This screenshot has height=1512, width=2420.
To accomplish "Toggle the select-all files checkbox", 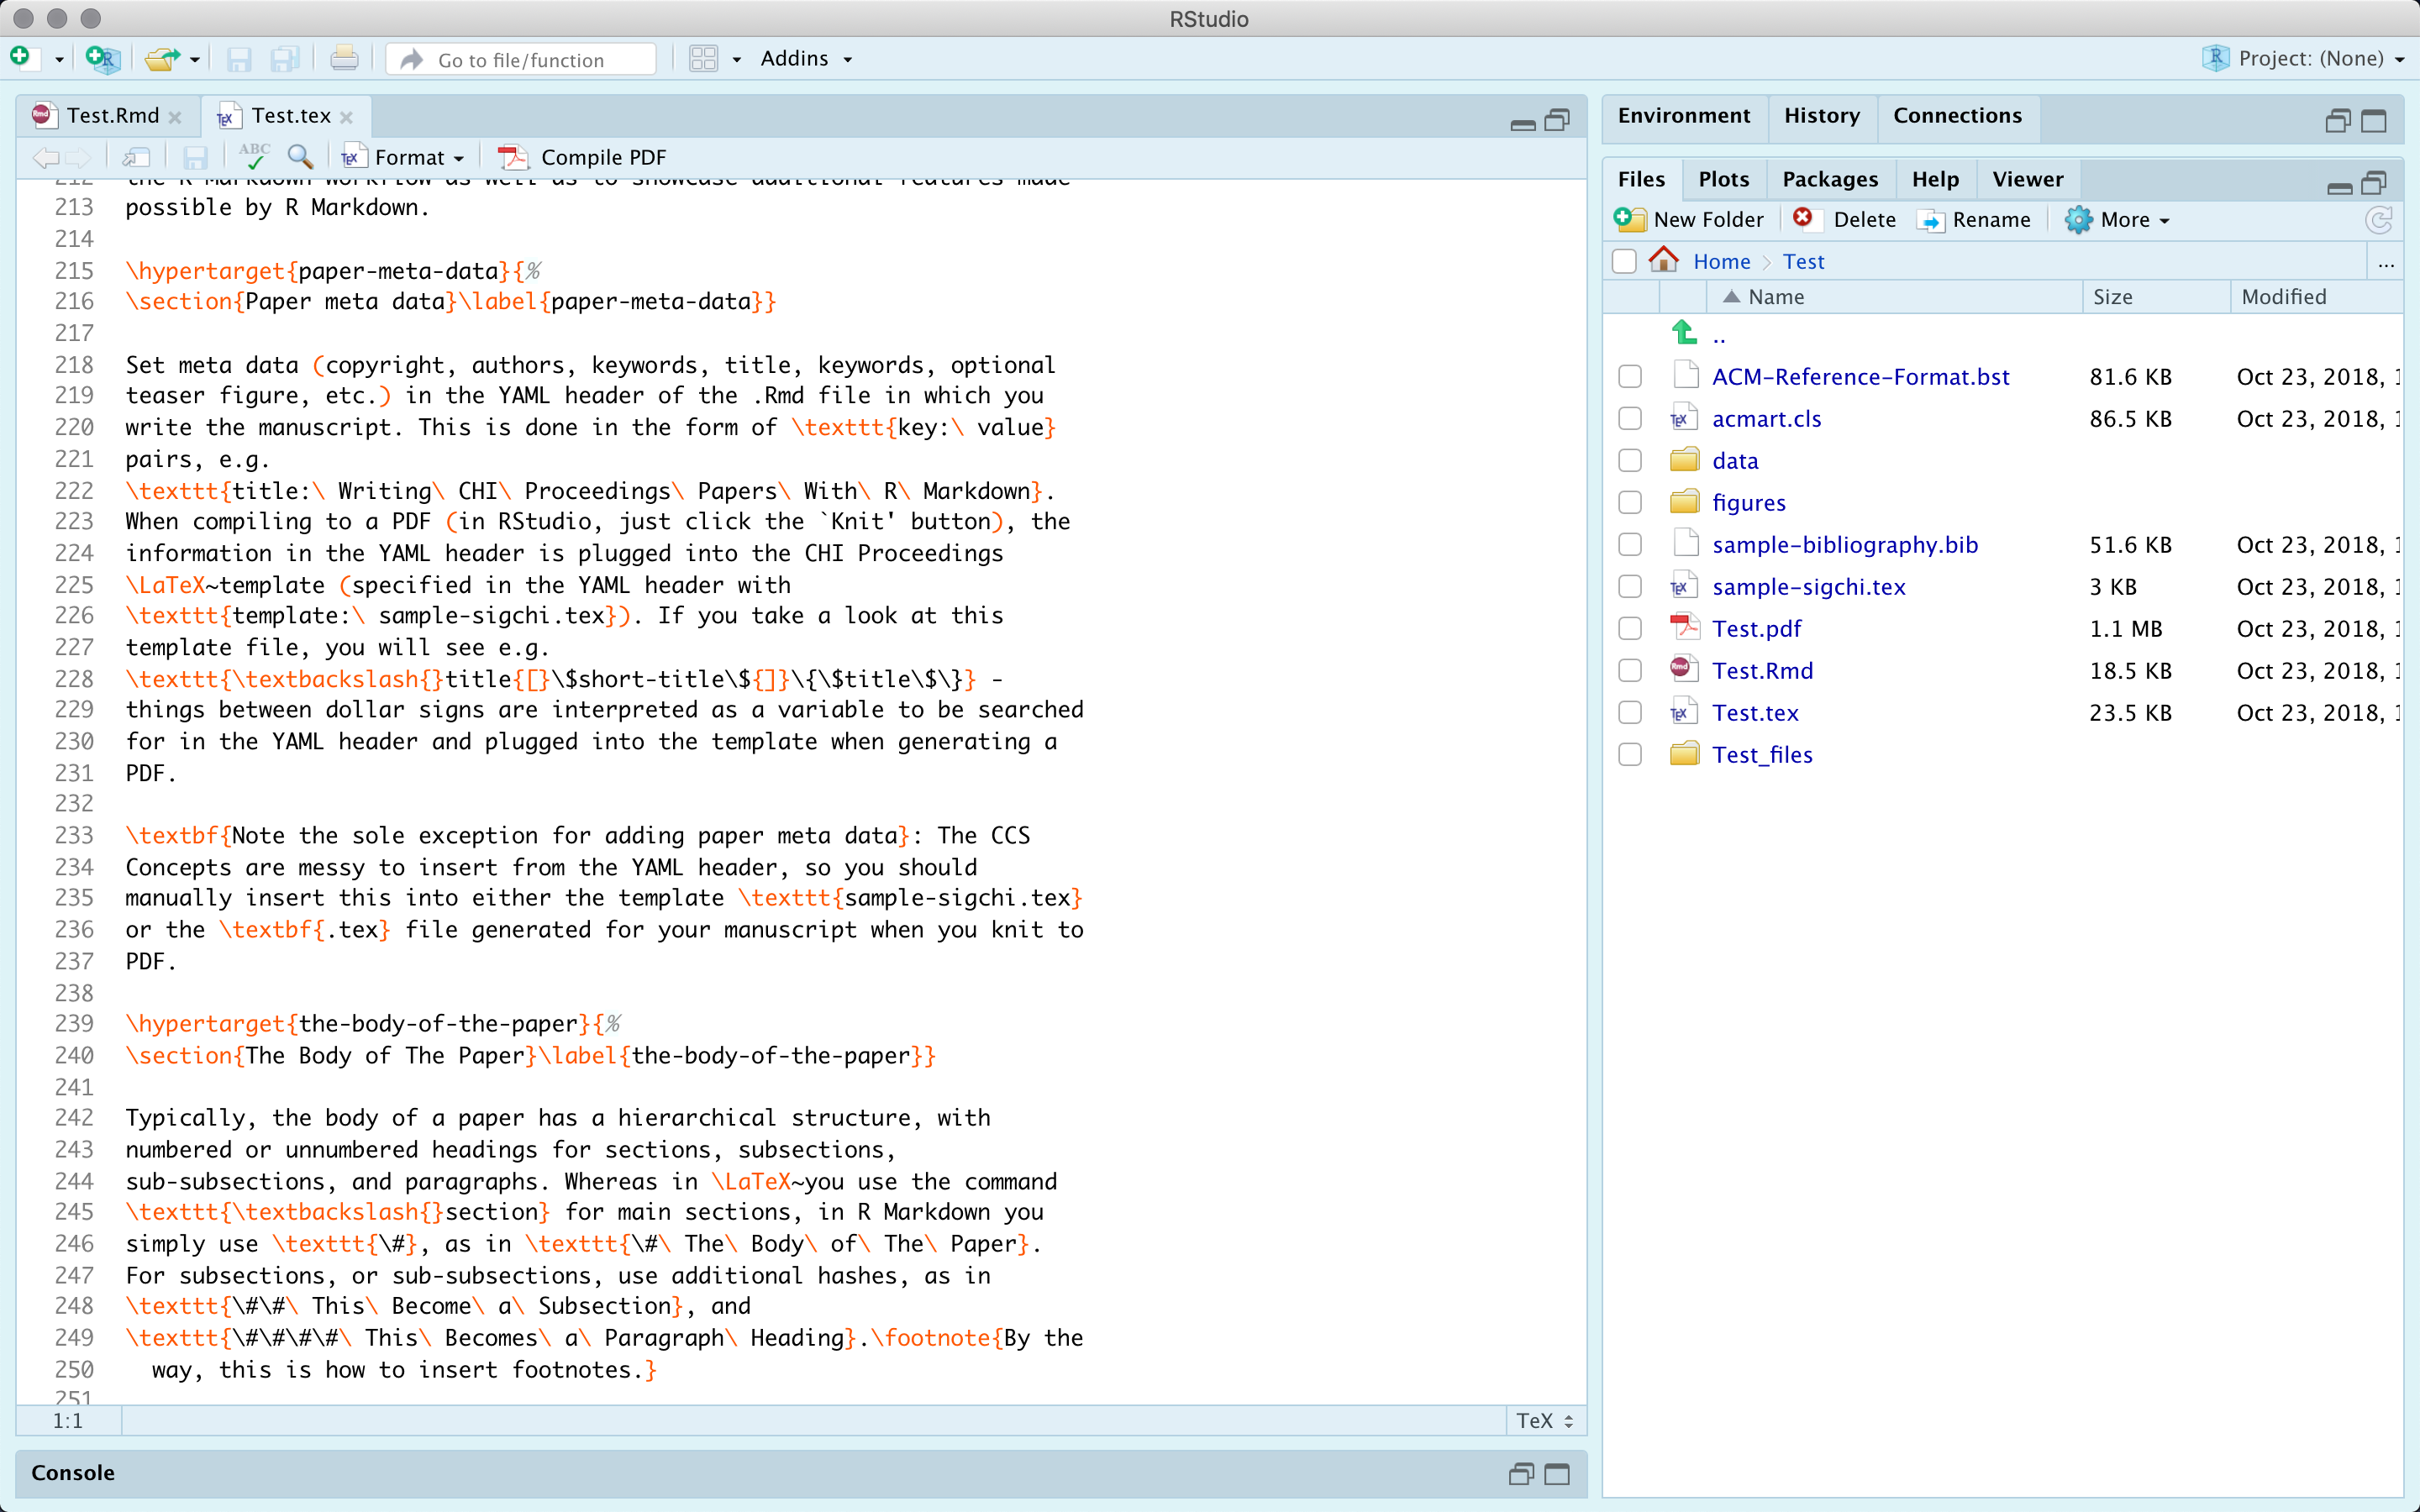I will point(1624,261).
